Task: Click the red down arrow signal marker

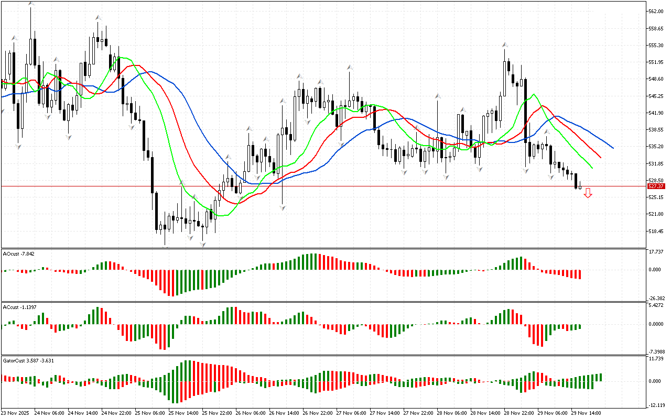Action: (588, 193)
